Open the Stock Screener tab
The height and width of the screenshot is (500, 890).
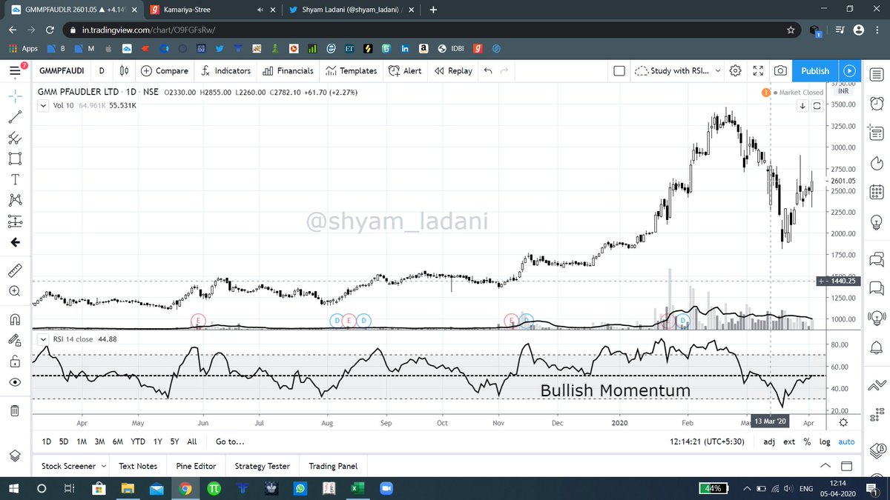[x=68, y=466]
